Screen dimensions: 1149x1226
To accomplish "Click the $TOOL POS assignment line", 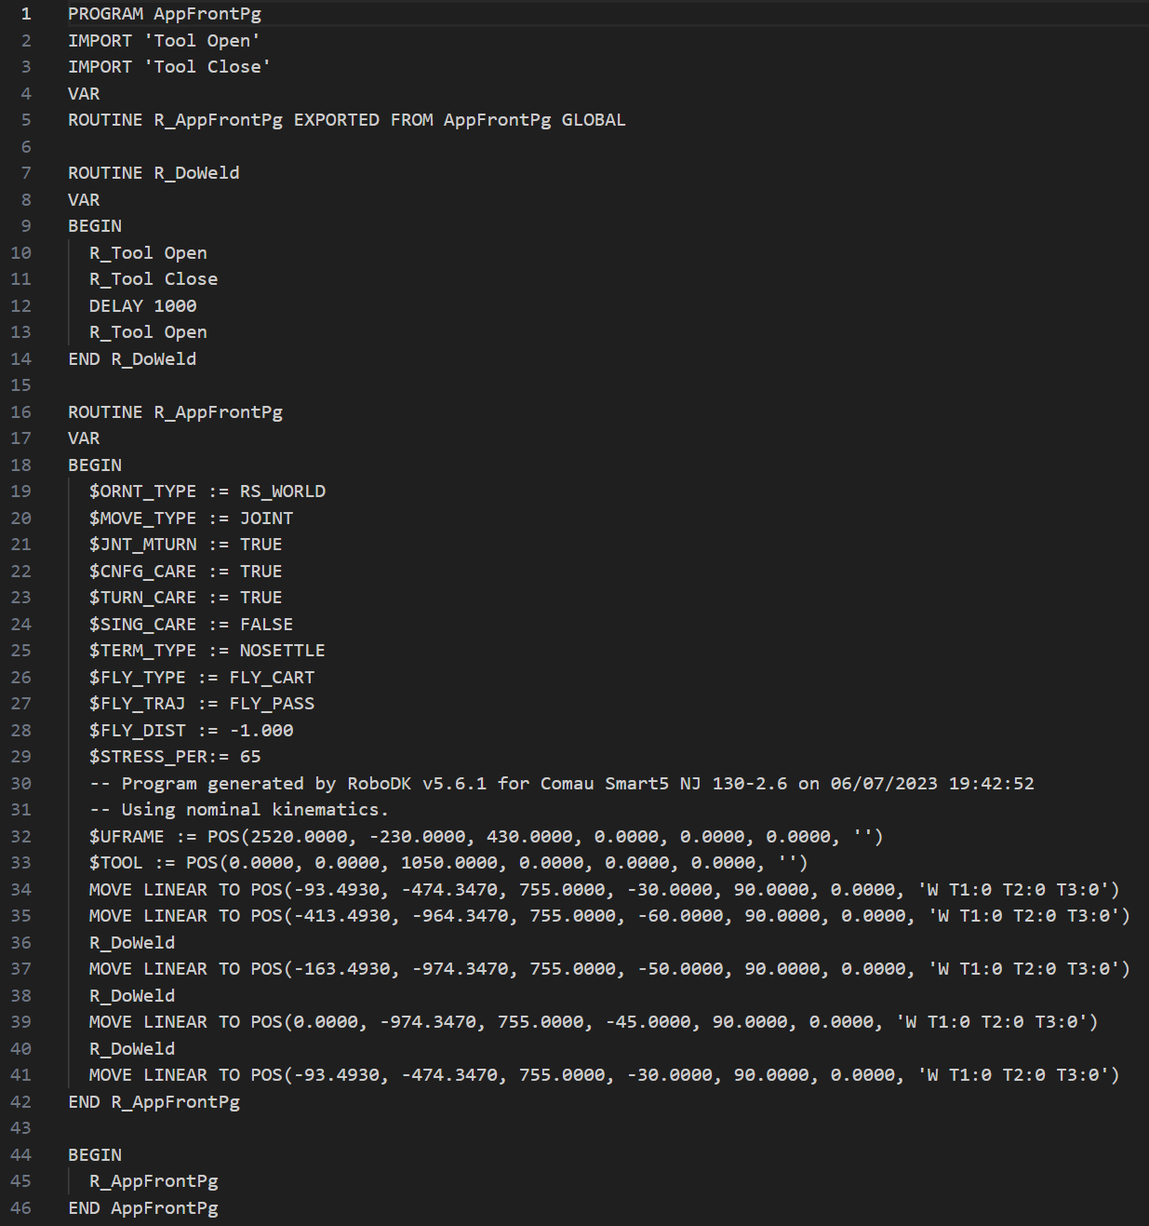I will [448, 863].
